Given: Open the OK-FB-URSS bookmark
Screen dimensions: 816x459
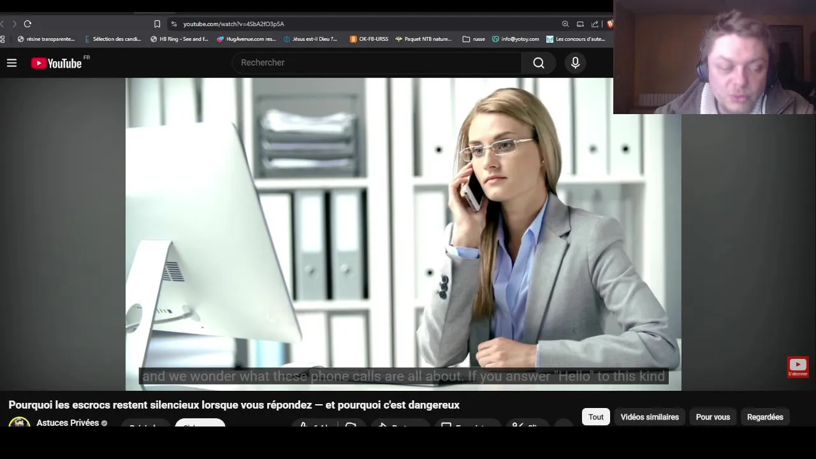Looking at the screenshot, I should click(x=368, y=39).
